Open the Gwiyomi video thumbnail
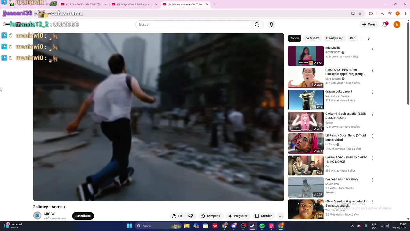410x231 pixels. [x=306, y=122]
